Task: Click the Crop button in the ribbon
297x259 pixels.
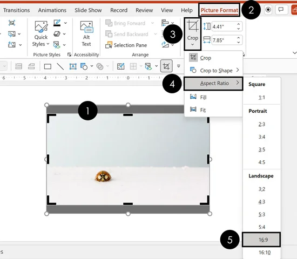Action: click(x=193, y=33)
